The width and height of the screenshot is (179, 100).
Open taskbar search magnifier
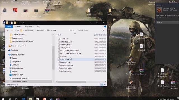click(10, 99)
